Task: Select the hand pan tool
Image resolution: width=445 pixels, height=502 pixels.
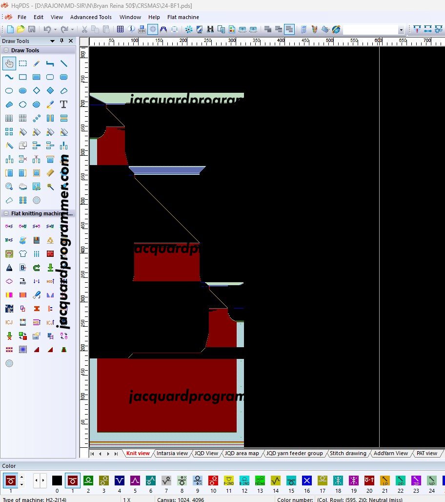Action: 9,63
